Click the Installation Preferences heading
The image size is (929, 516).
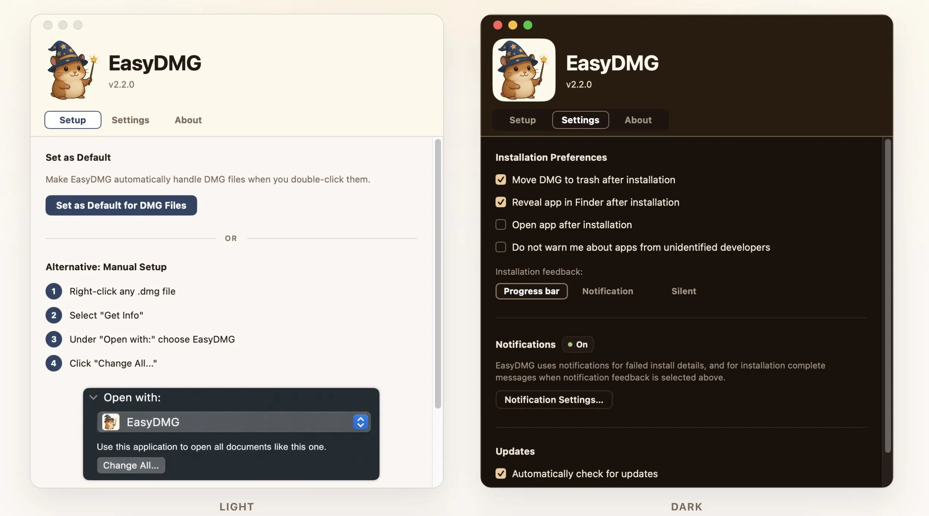tap(551, 157)
